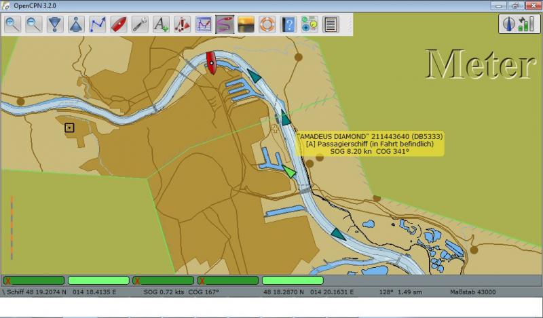Click the compass north-up indicator
543x318 pixels.
point(507,25)
